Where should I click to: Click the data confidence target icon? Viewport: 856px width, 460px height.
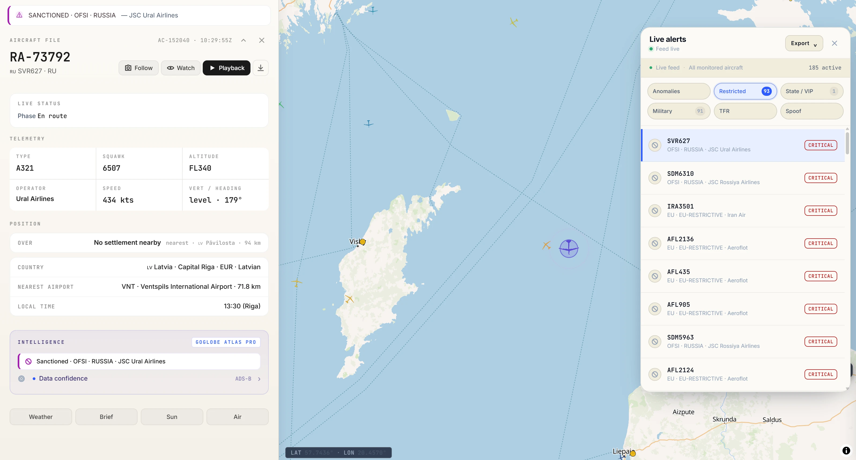21,378
